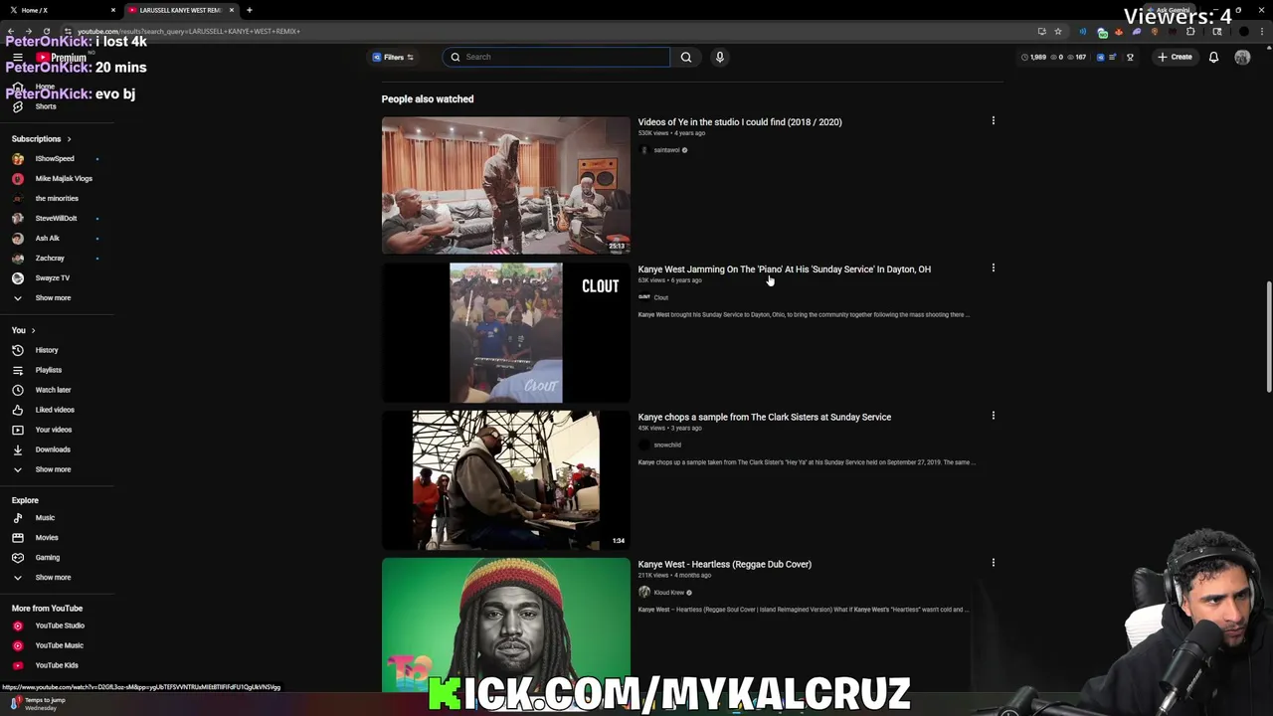The image size is (1273, 716).
Task: Open the saintaiwol channel link
Action: 666,150
